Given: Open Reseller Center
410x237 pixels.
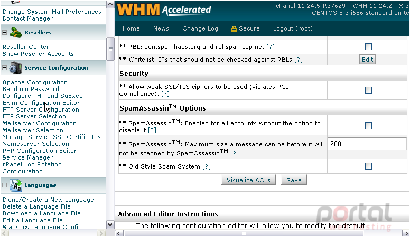Looking at the screenshot, I should 25,47.
